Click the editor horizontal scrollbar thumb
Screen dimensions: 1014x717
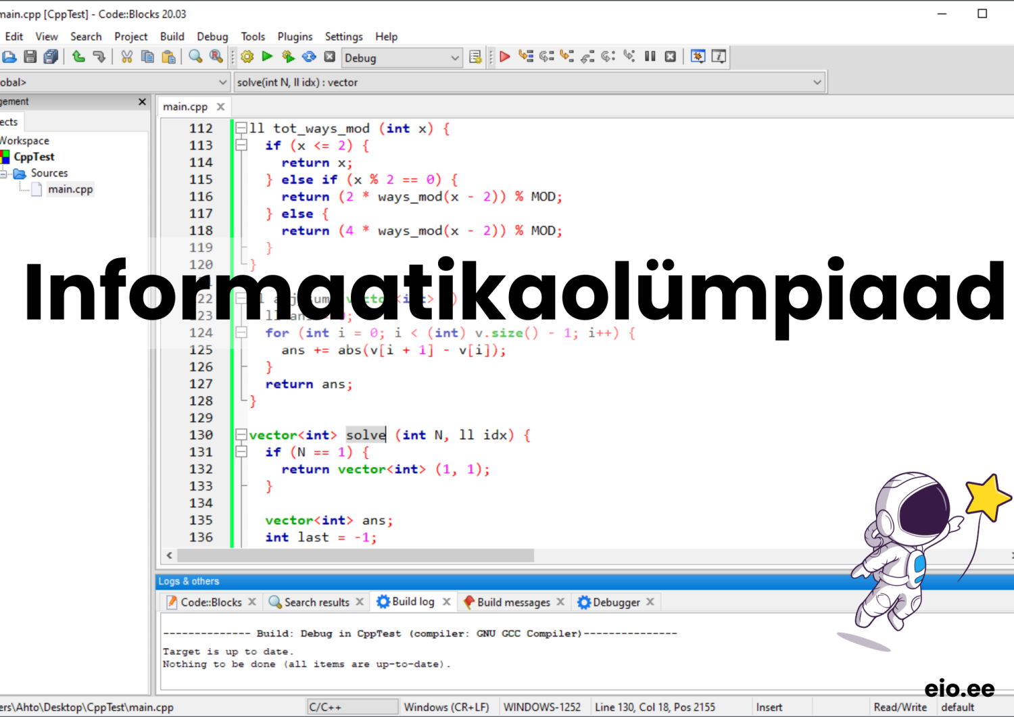pyautogui.click(x=356, y=555)
